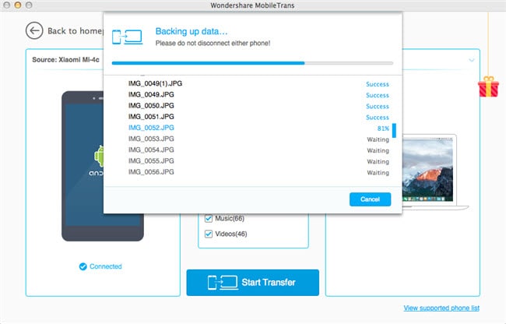Click the backup progress bar
The width and height of the screenshot is (506, 324).
click(252, 63)
